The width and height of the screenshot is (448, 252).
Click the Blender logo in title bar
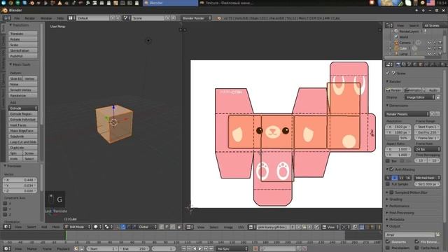pos(4,10)
